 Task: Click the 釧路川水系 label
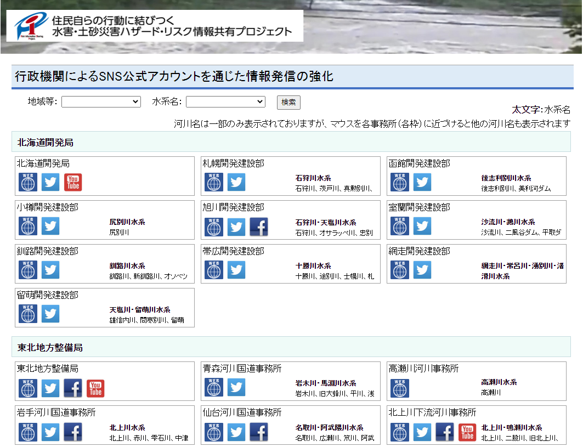pyautogui.click(x=127, y=266)
